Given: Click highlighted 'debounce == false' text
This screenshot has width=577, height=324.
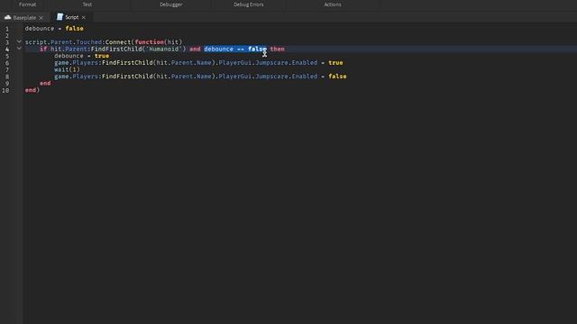Looking at the screenshot, I should (235, 49).
